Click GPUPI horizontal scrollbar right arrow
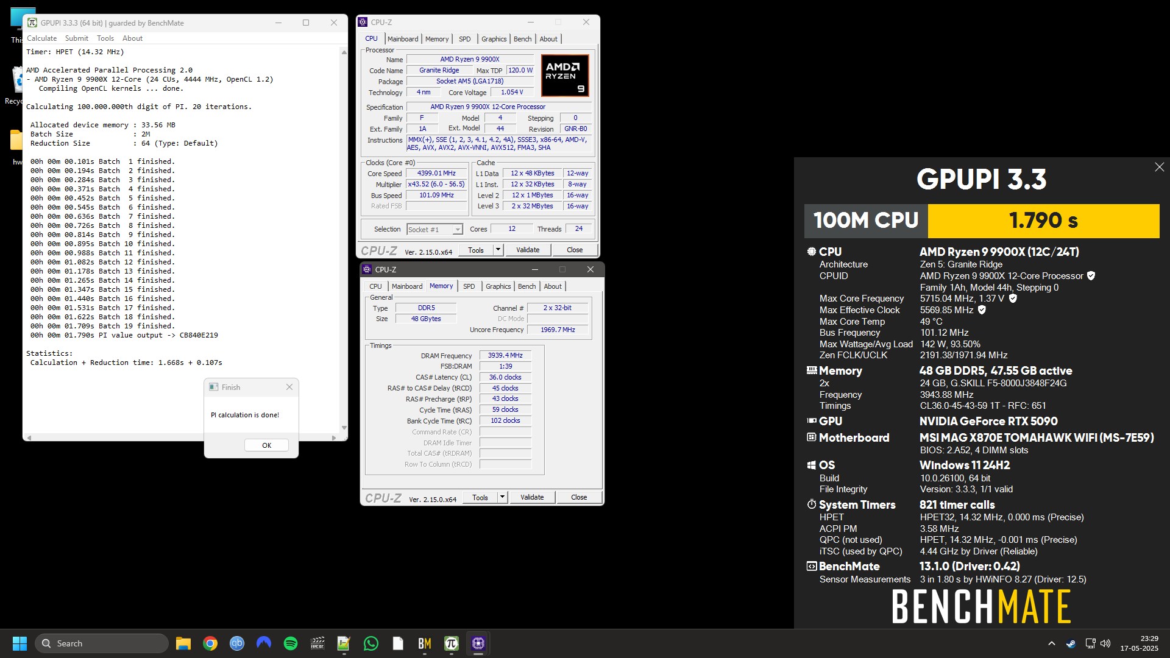The image size is (1170, 658). 333,437
